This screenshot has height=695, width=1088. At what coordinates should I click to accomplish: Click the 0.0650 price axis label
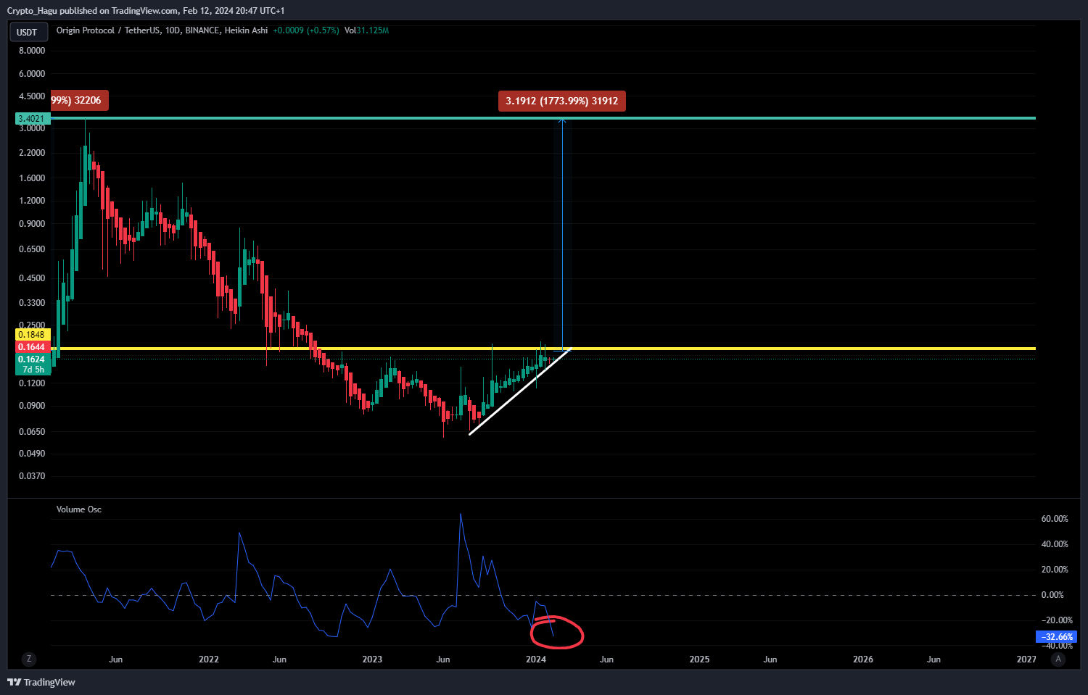pos(32,432)
